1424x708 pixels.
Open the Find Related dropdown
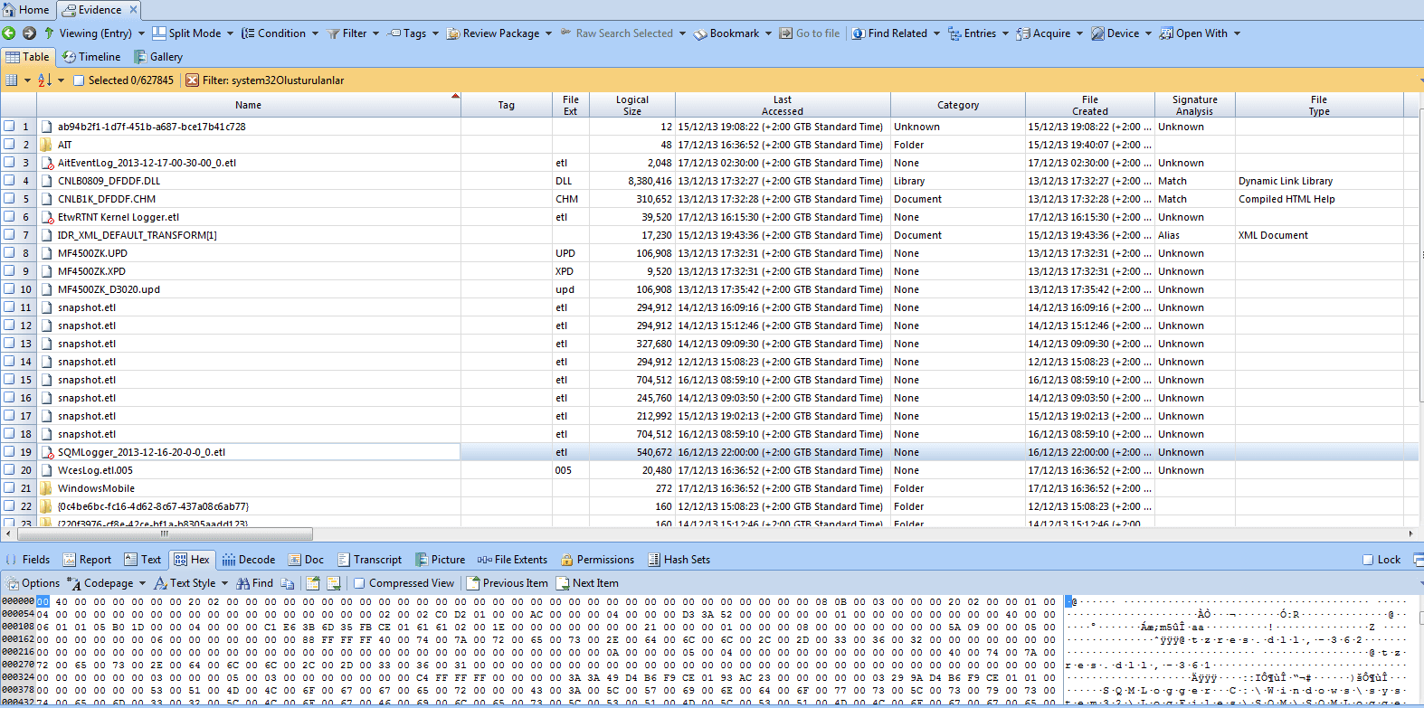click(936, 33)
